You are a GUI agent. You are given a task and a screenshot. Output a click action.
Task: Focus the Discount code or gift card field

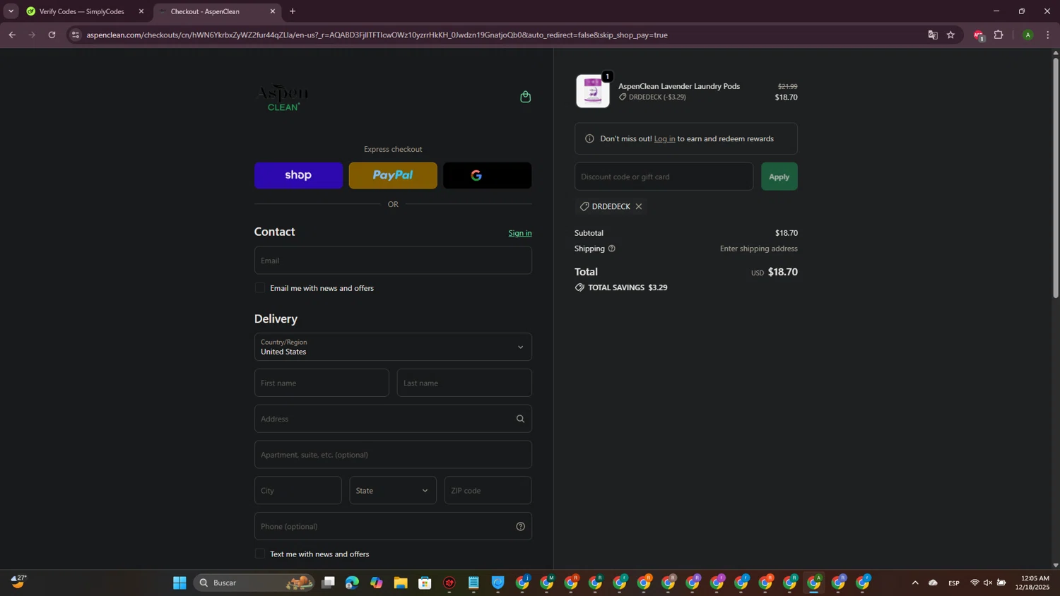[x=664, y=177]
